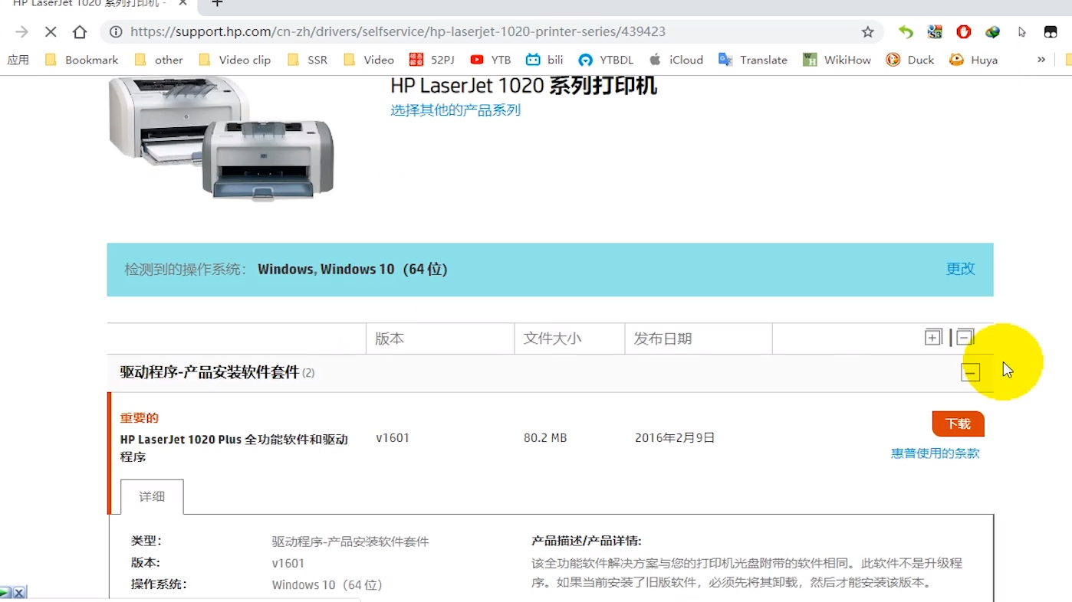Click the 重要的 label
Screen dimensions: 1072x602
tap(139, 418)
